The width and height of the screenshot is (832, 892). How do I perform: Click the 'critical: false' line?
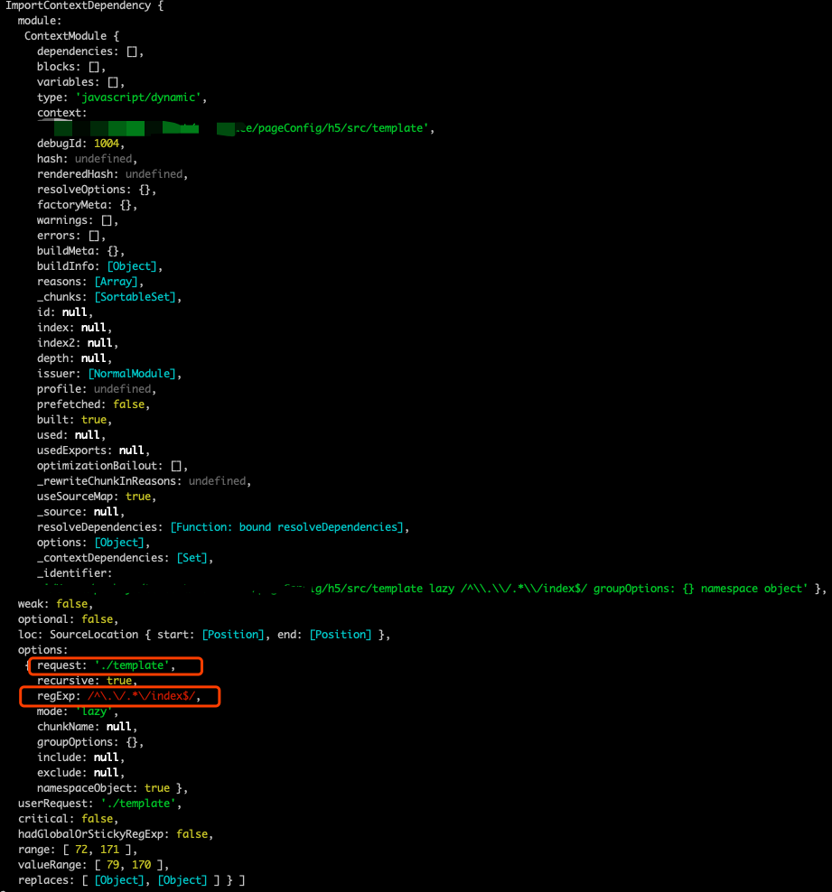(x=68, y=819)
